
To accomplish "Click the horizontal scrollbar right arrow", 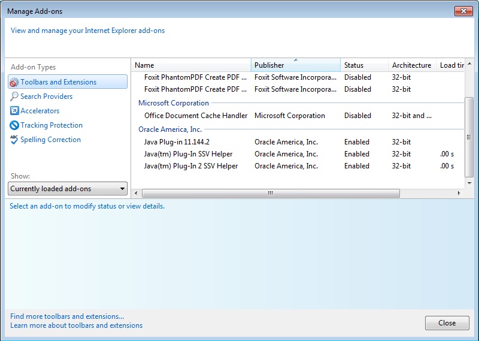I will click(459, 193).
